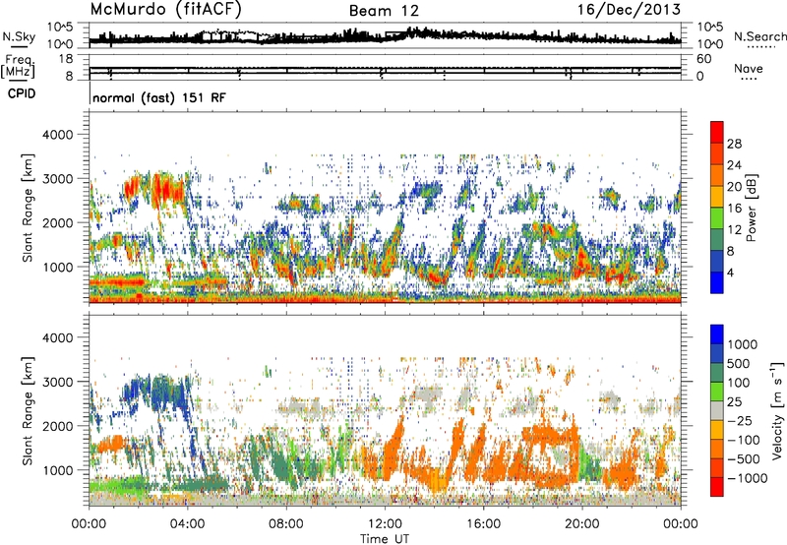Screen dimensions: 787x545
Task: Click the "-100" velocity colorbar label
Action: pyautogui.click(x=744, y=440)
